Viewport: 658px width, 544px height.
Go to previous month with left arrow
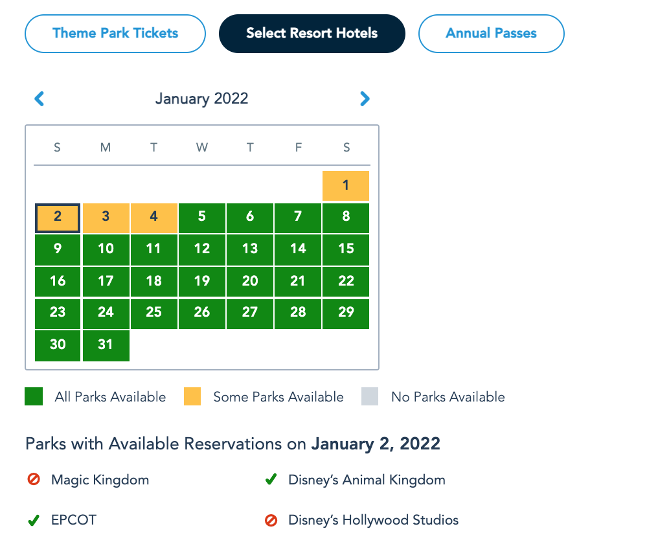coord(40,99)
